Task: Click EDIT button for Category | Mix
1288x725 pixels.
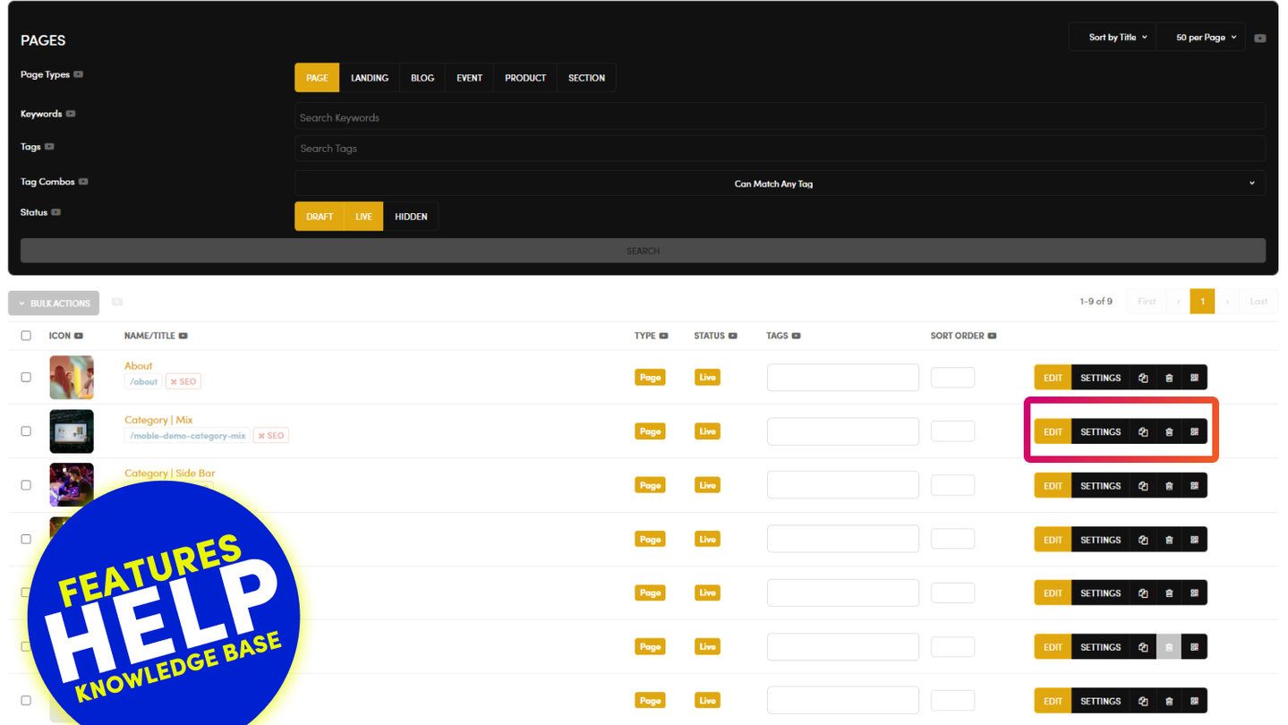Action: 1053,431
